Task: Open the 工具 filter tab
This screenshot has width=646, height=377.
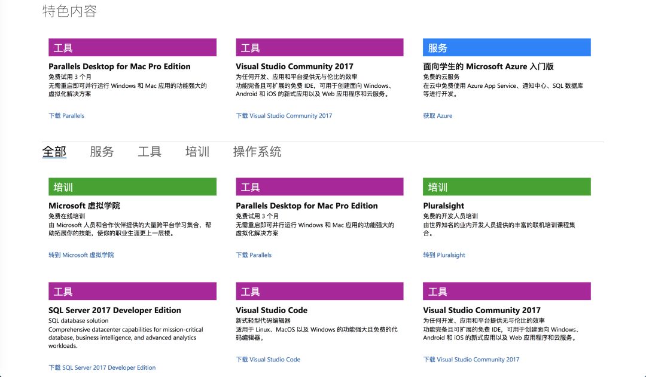Action: tap(150, 152)
